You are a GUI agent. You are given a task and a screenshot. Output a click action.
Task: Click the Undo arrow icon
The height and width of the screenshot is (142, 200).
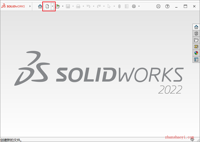[89, 6]
